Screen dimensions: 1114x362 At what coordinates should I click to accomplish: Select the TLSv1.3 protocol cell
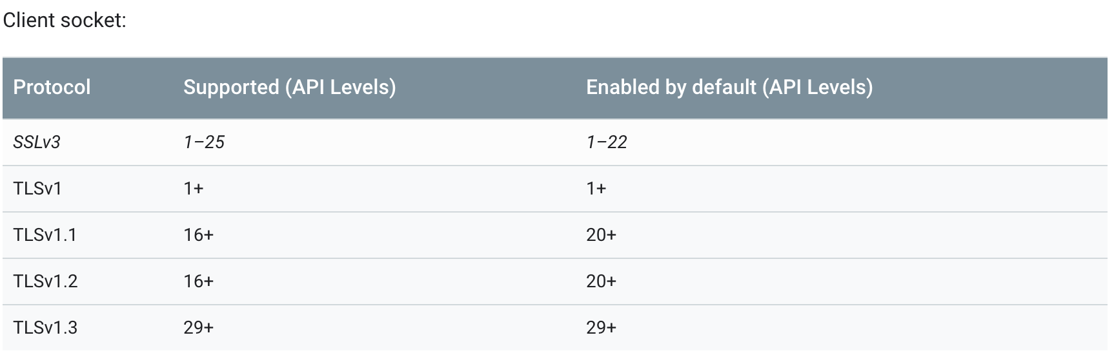pyautogui.click(x=45, y=328)
